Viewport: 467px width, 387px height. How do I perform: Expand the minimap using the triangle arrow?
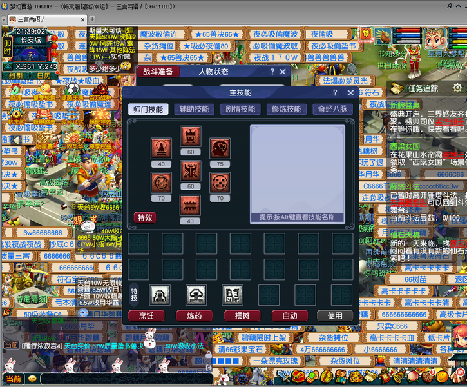coord(8,66)
